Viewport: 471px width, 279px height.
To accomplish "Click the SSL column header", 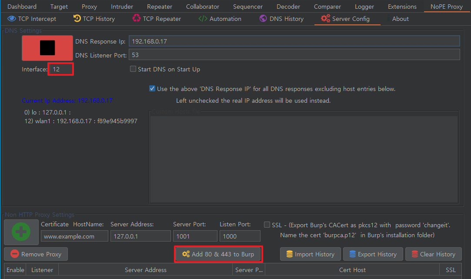I will [x=451, y=270].
